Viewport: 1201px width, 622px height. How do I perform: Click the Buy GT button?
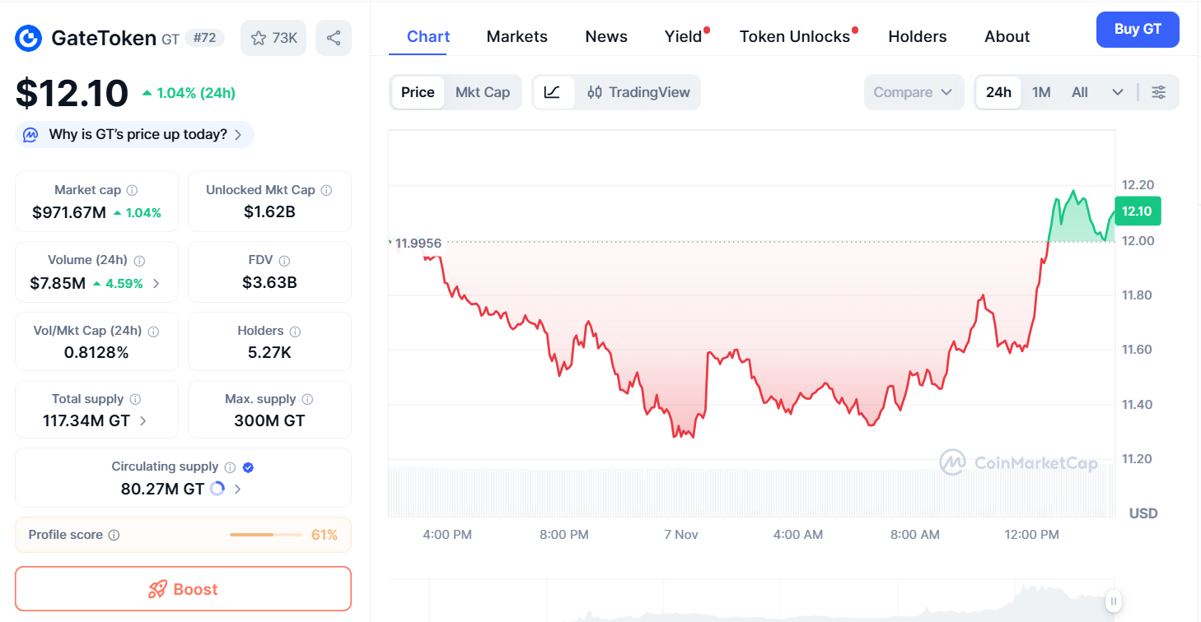(x=1138, y=29)
